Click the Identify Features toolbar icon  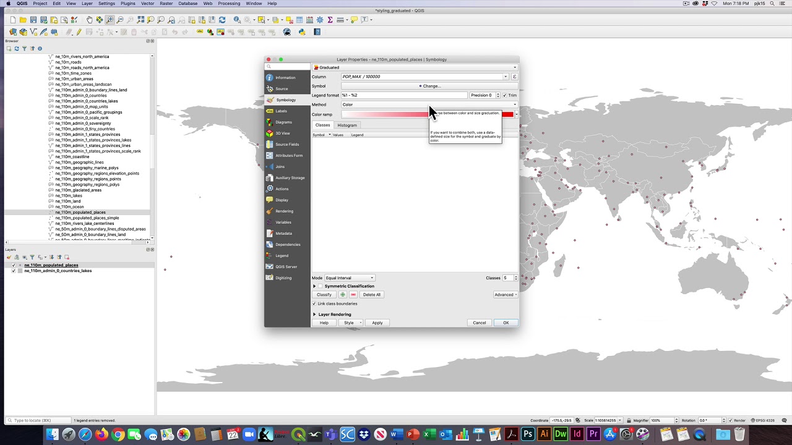(x=237, y=20)
